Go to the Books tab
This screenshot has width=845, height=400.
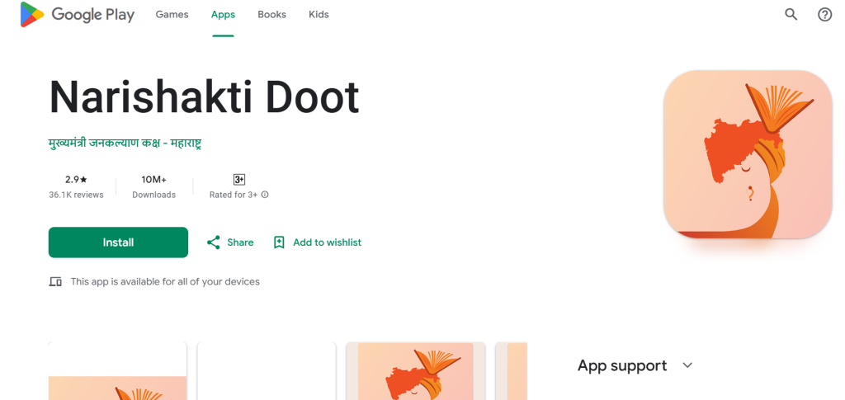271,15
